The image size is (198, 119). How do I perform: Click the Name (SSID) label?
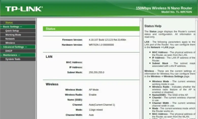pos(75,100)
